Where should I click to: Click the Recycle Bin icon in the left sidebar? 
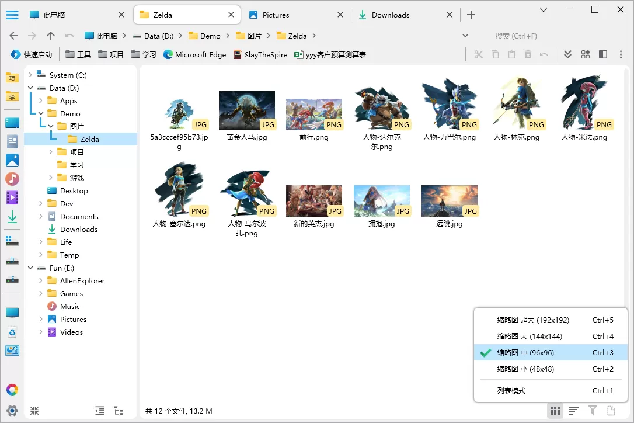(12, 331)
